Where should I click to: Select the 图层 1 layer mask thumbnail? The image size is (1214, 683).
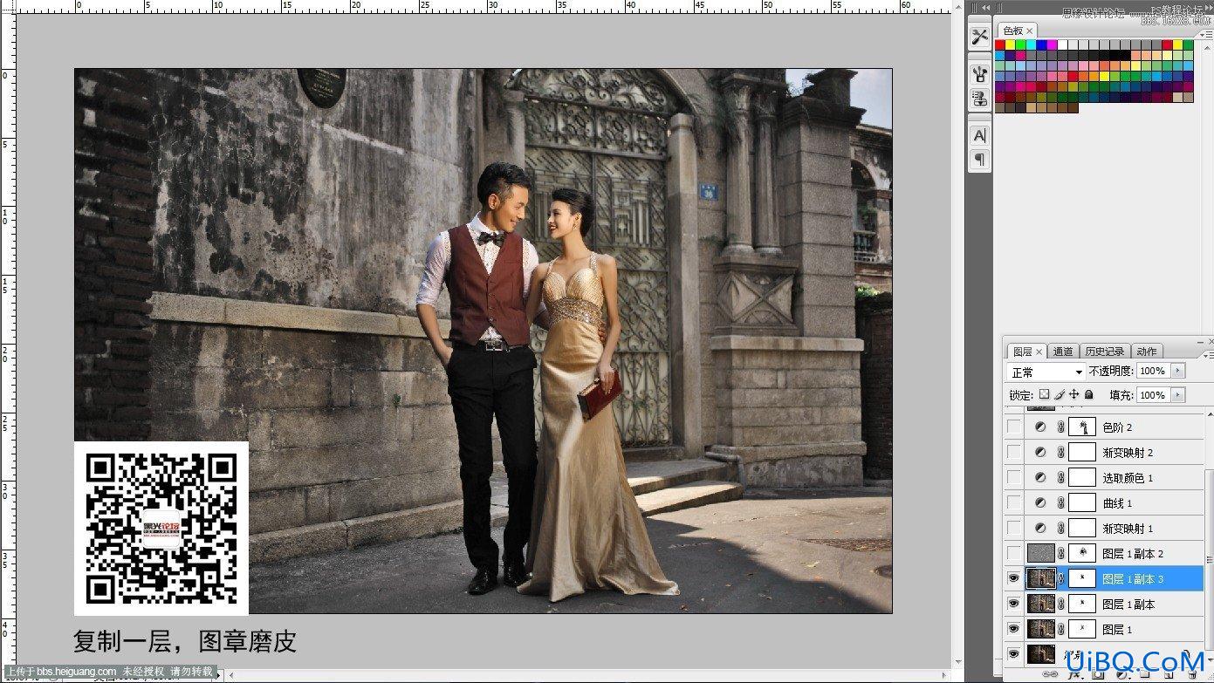1082,629
